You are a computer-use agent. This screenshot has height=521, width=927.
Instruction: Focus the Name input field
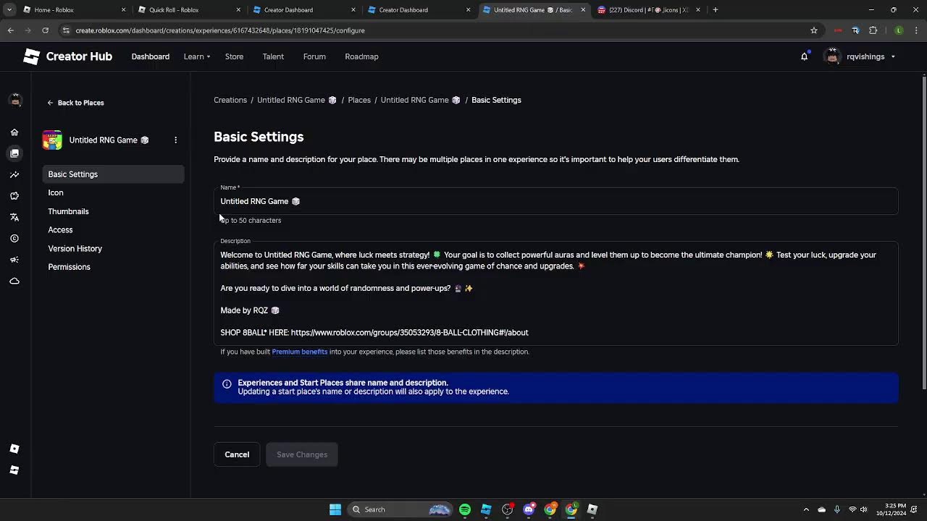pos(555,201)
